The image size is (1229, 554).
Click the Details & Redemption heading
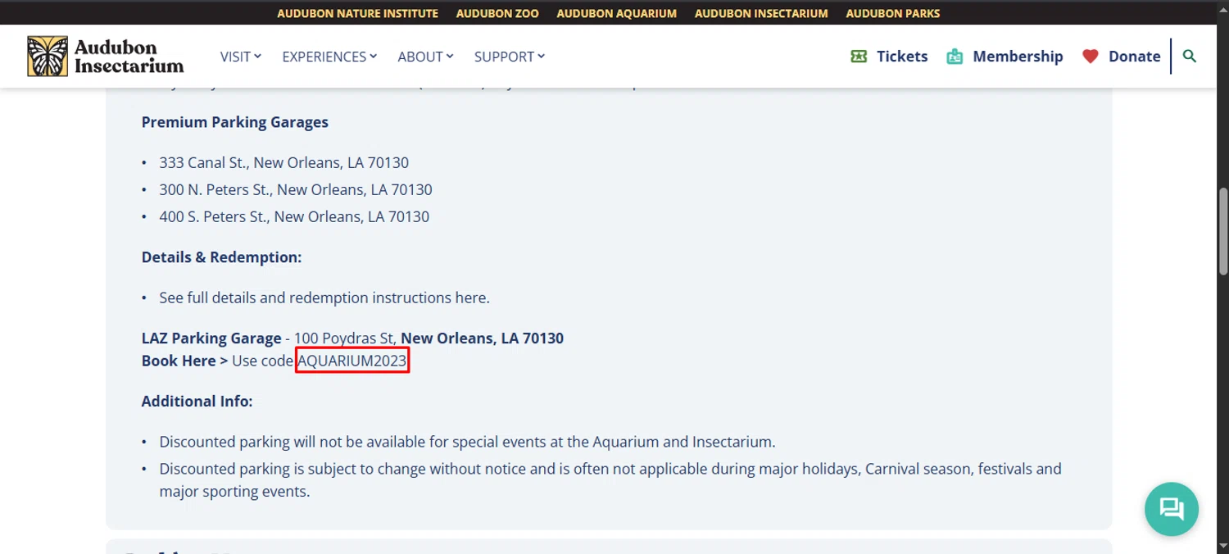point(221,257)
